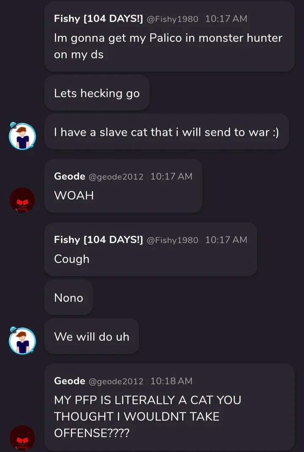
Task: Click the @Fishy1980 handle above the Cough message
Action: click(172, 240)
